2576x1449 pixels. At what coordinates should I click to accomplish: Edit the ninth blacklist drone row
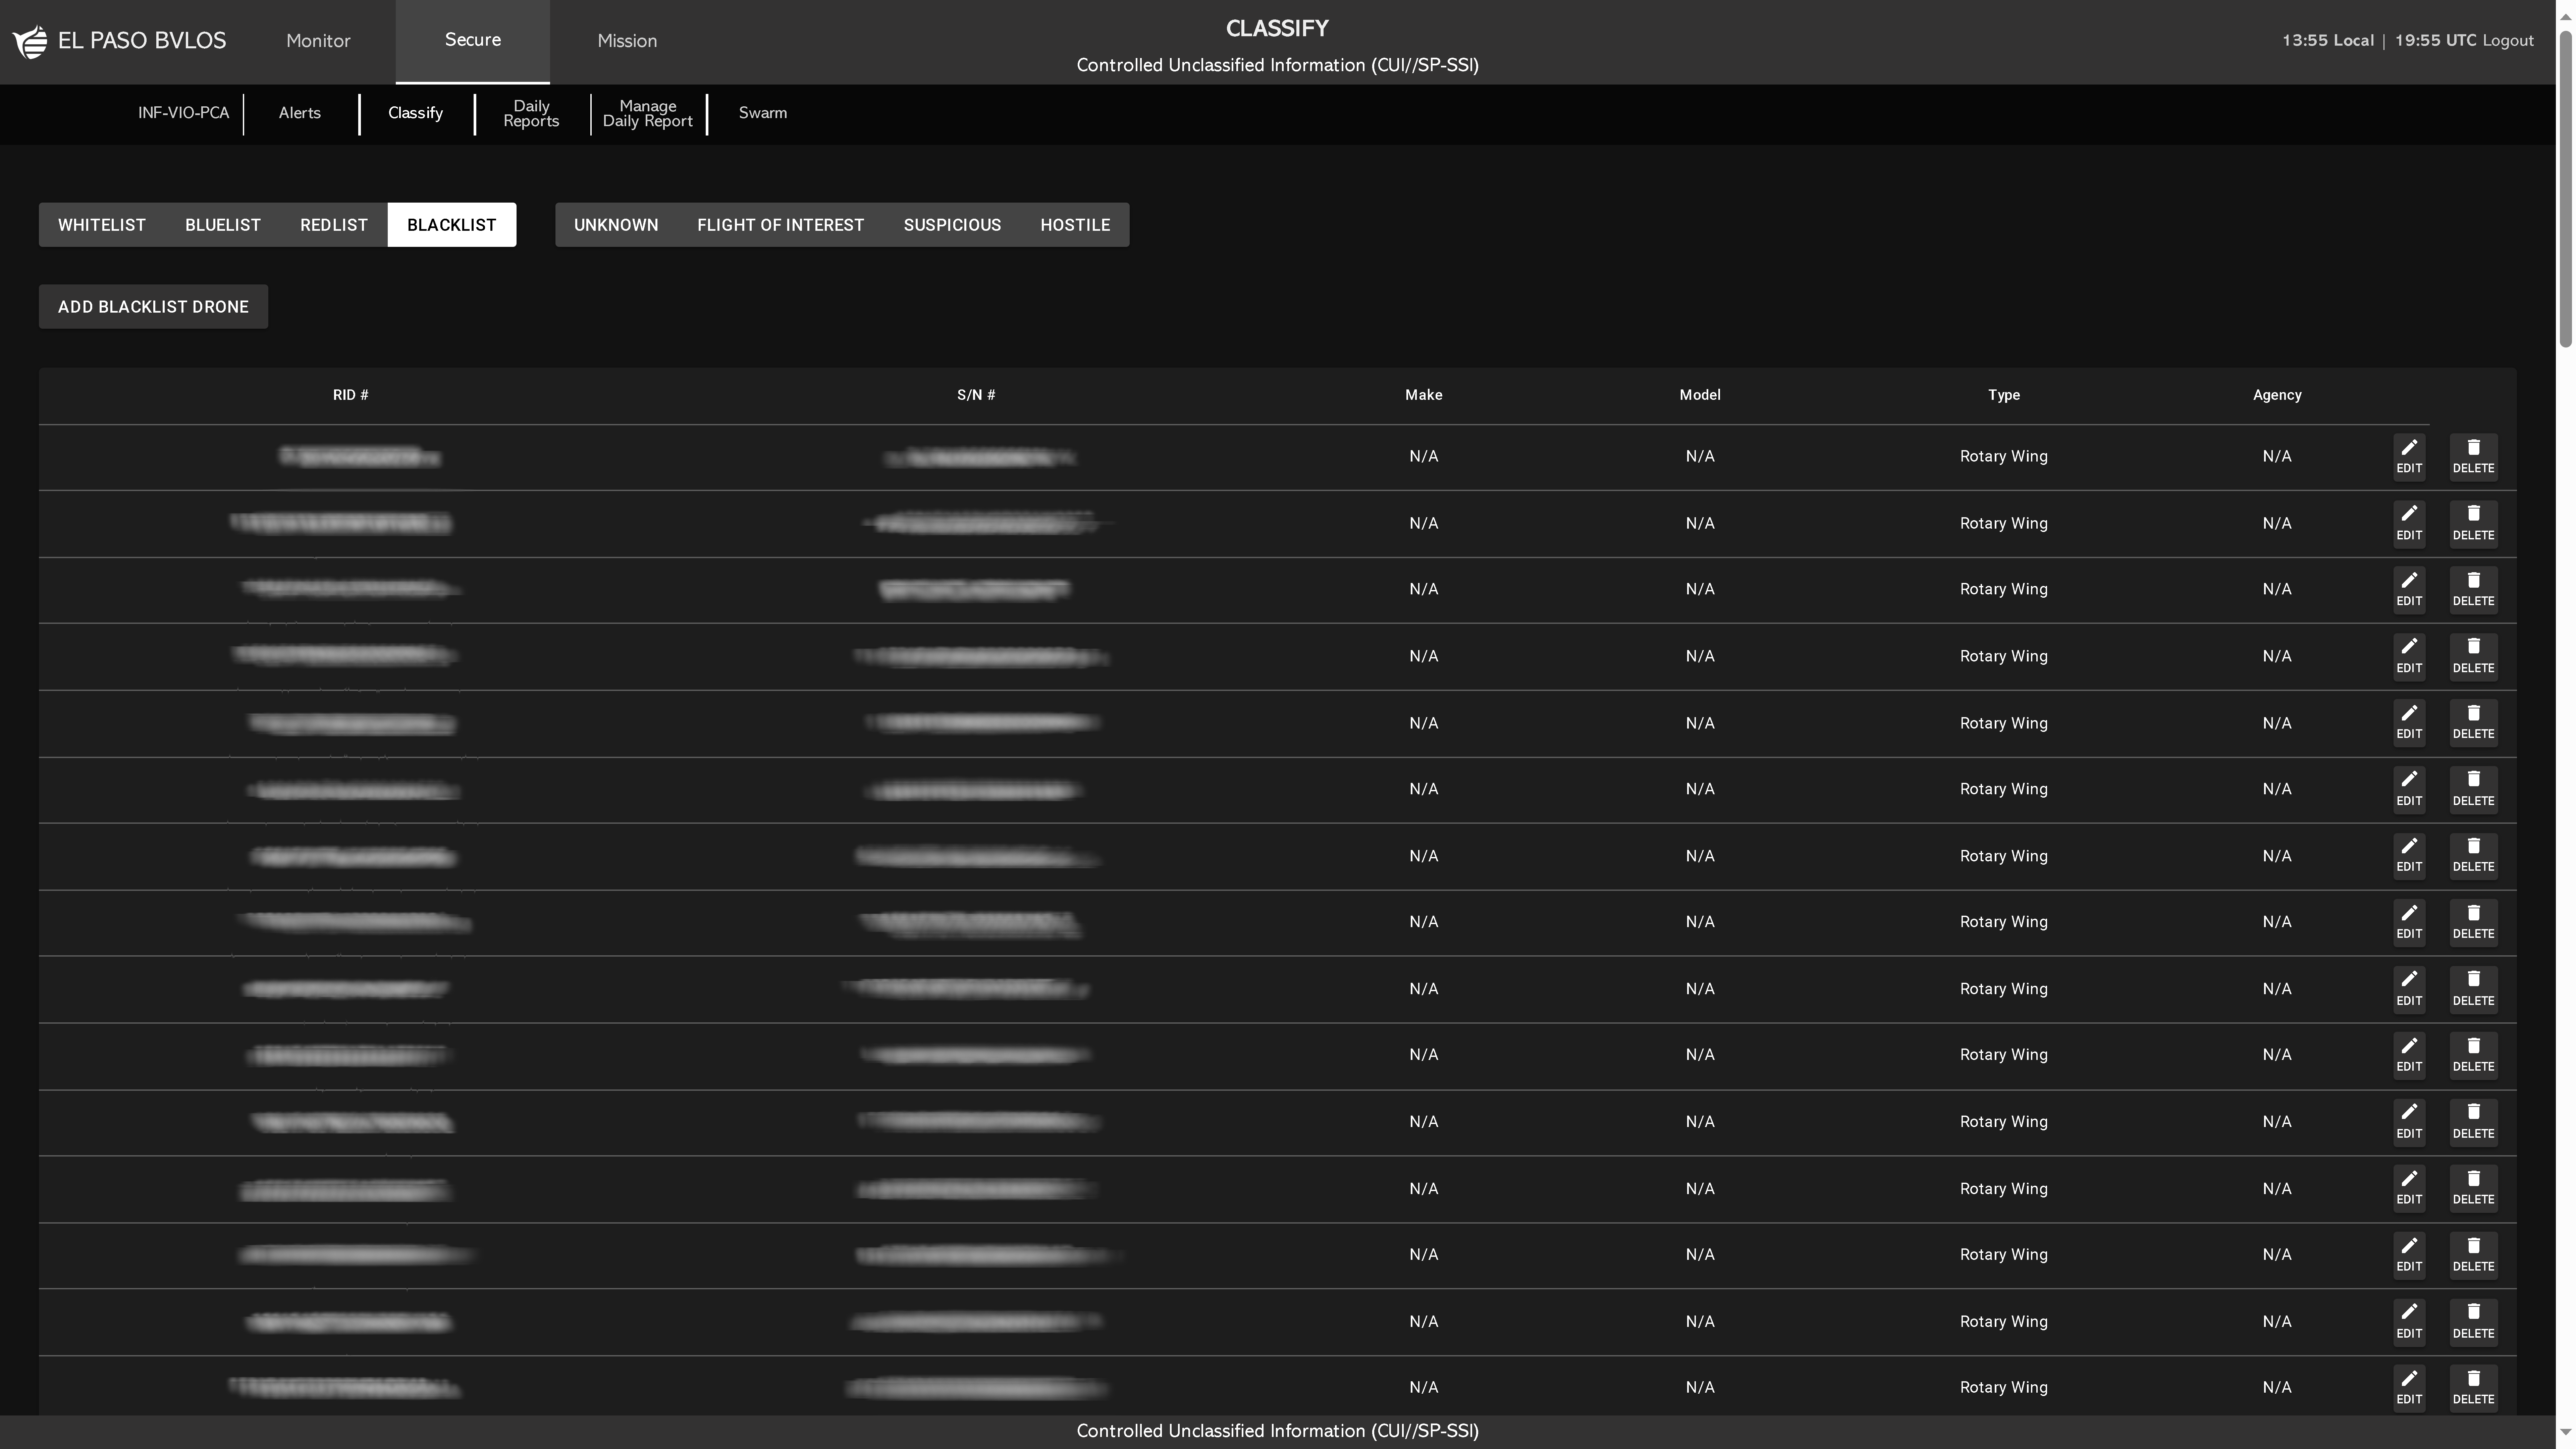coord(2409,990)
